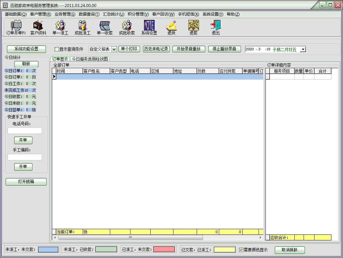Click 客户姓名 column header

96,71
